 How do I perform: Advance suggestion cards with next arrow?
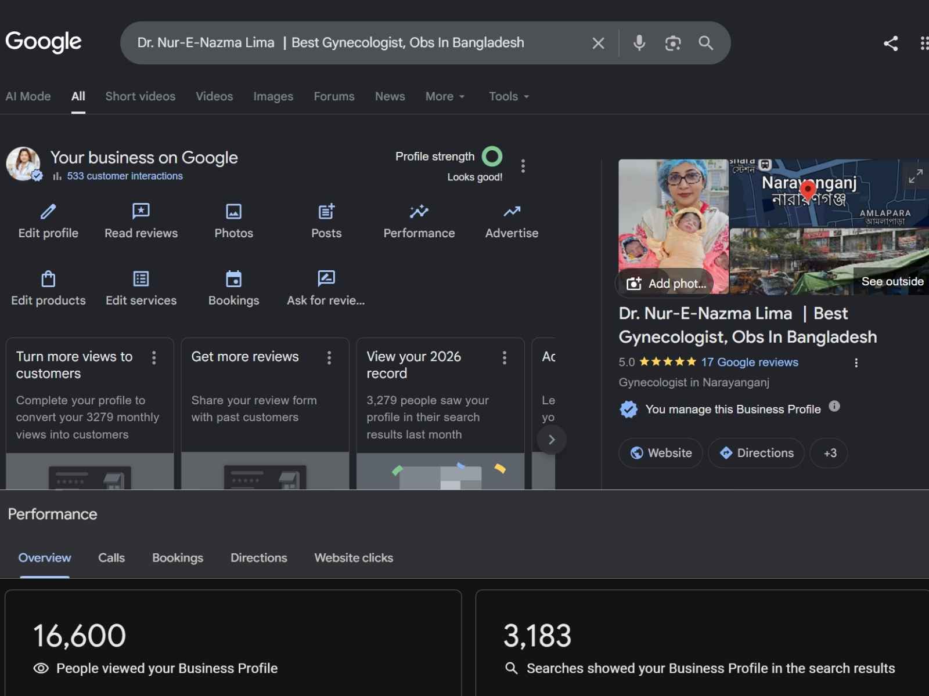[552, 440]
